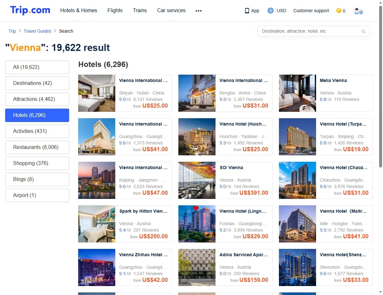The height and width of the screenshot is (295, 383).
Task: Open the Trip Coins icon
Action: point(338,11)
